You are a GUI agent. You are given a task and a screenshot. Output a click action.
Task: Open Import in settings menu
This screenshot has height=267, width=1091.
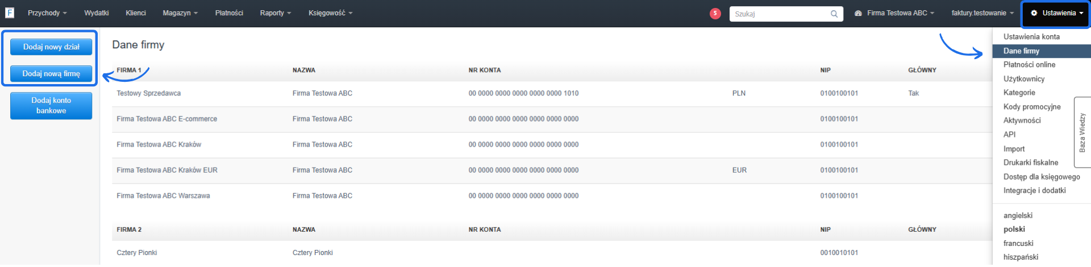tap(1014, 149)
